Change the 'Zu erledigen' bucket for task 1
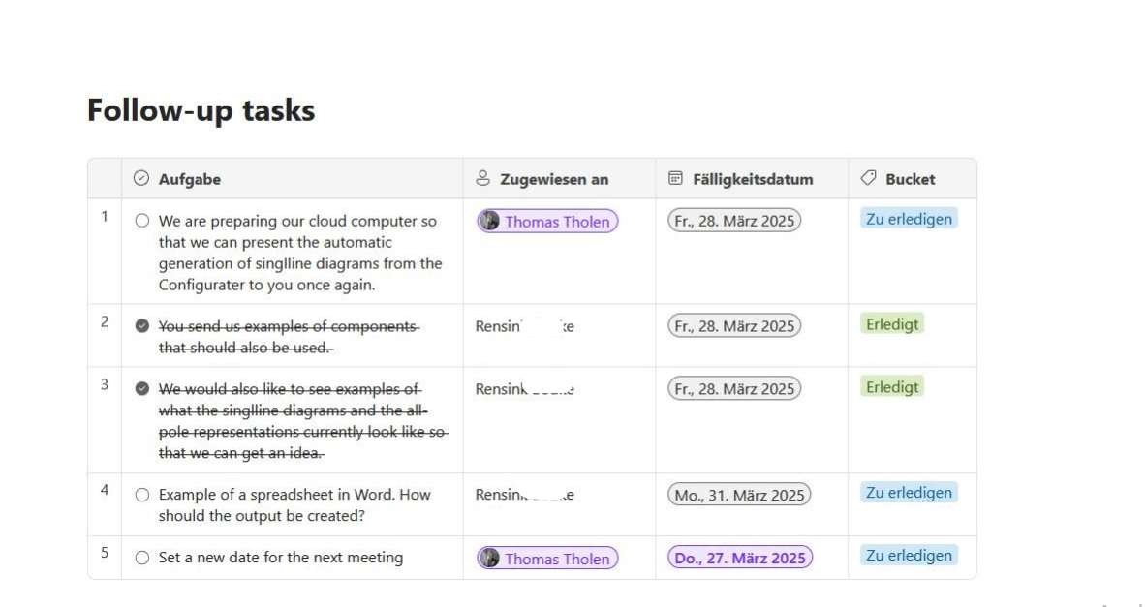 (909, 219)
